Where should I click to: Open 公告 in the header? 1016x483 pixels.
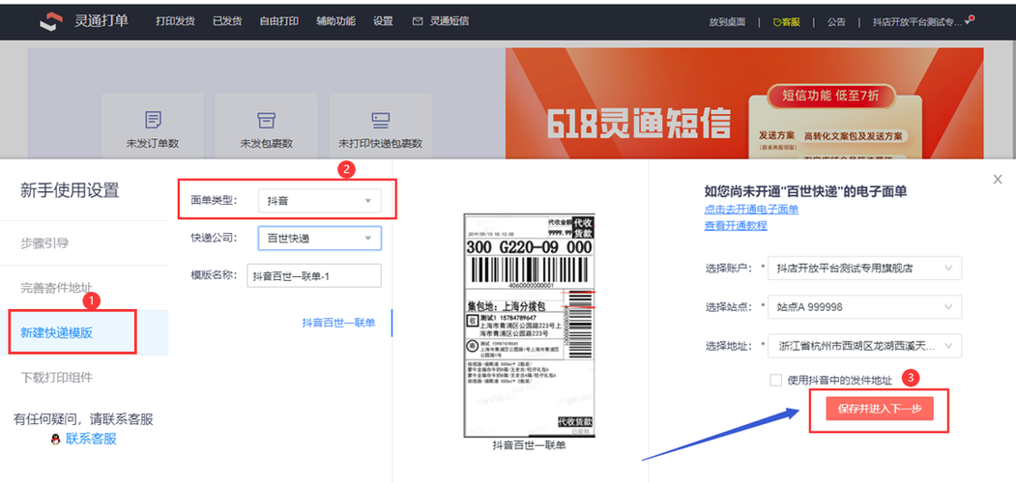click(x=836, y=22)
